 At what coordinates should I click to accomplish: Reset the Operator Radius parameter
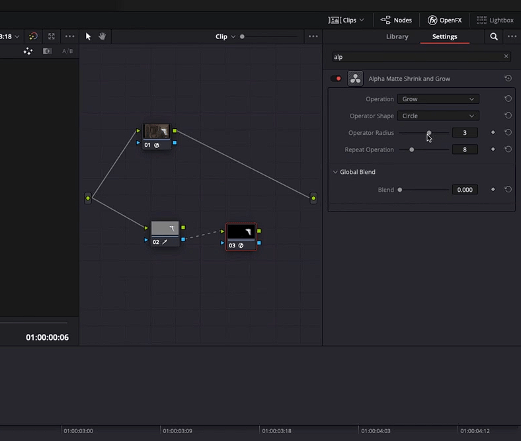(508, 133)
